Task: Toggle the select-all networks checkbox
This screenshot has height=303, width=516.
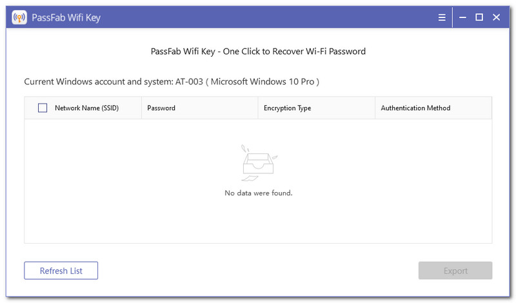Action: [43, 108]
